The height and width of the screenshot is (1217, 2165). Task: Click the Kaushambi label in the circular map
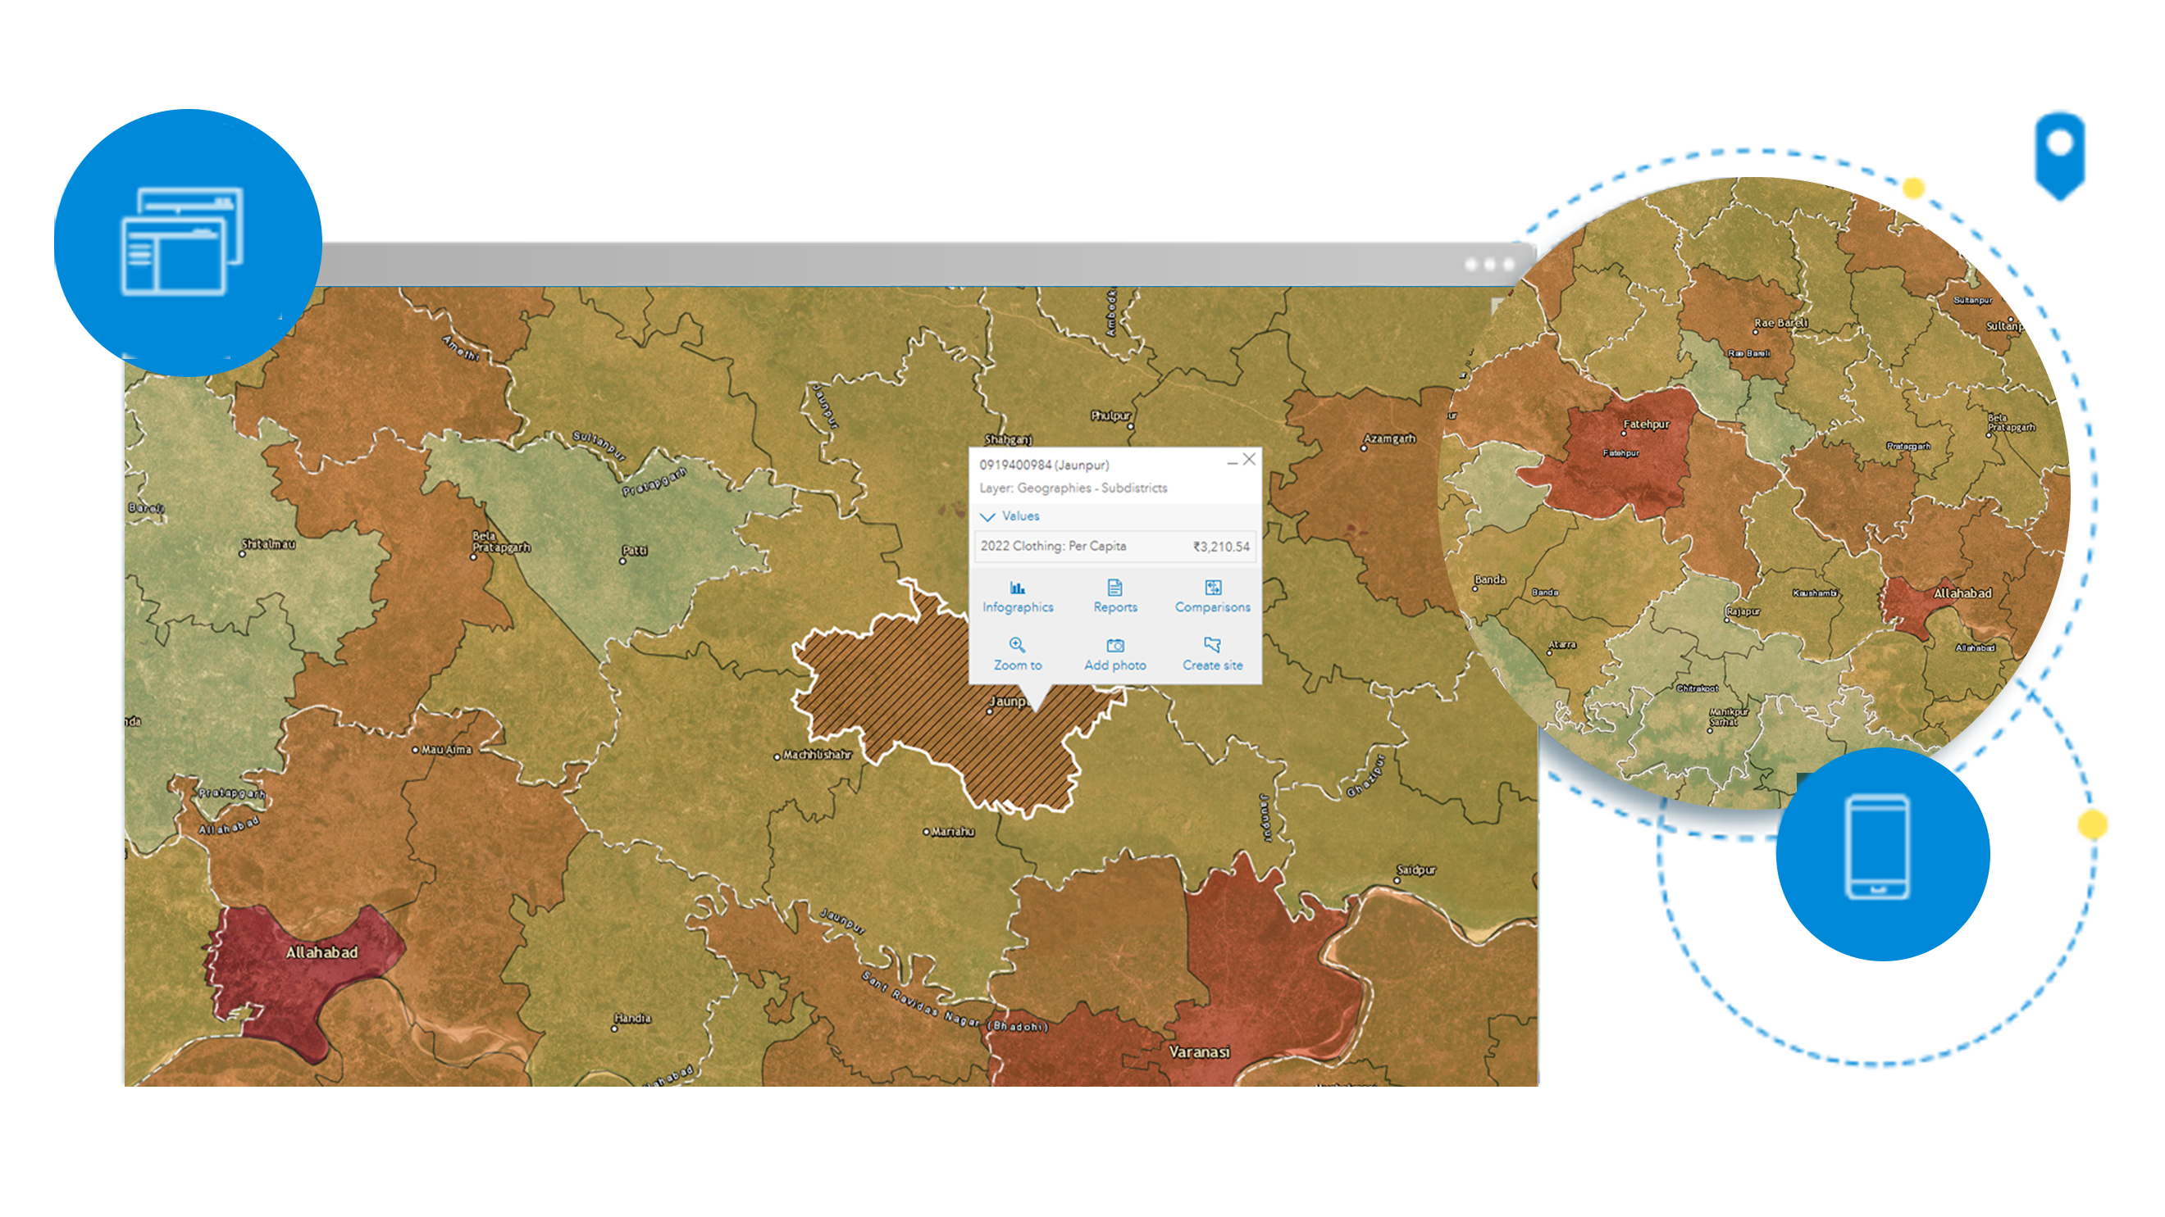tap(1815, 593)
